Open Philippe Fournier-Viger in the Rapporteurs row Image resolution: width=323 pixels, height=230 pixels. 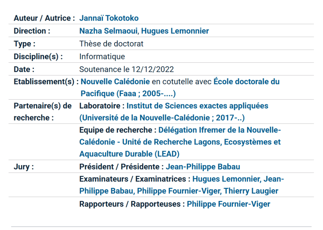click(228, 204)
